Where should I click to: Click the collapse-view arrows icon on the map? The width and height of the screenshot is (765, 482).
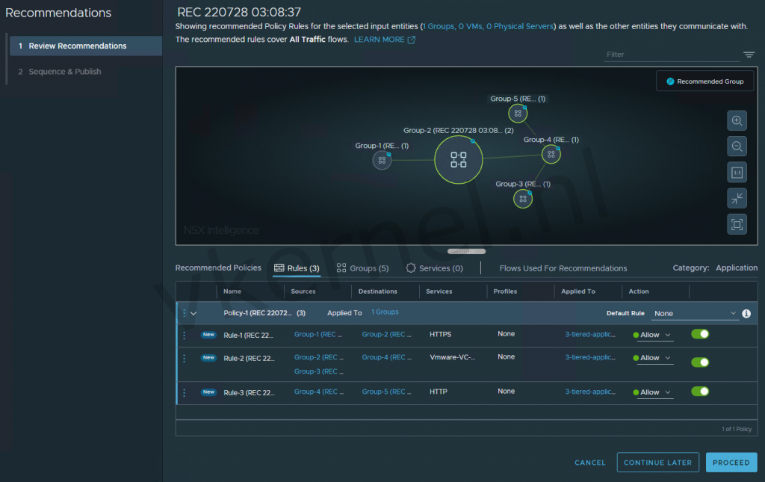737,197
